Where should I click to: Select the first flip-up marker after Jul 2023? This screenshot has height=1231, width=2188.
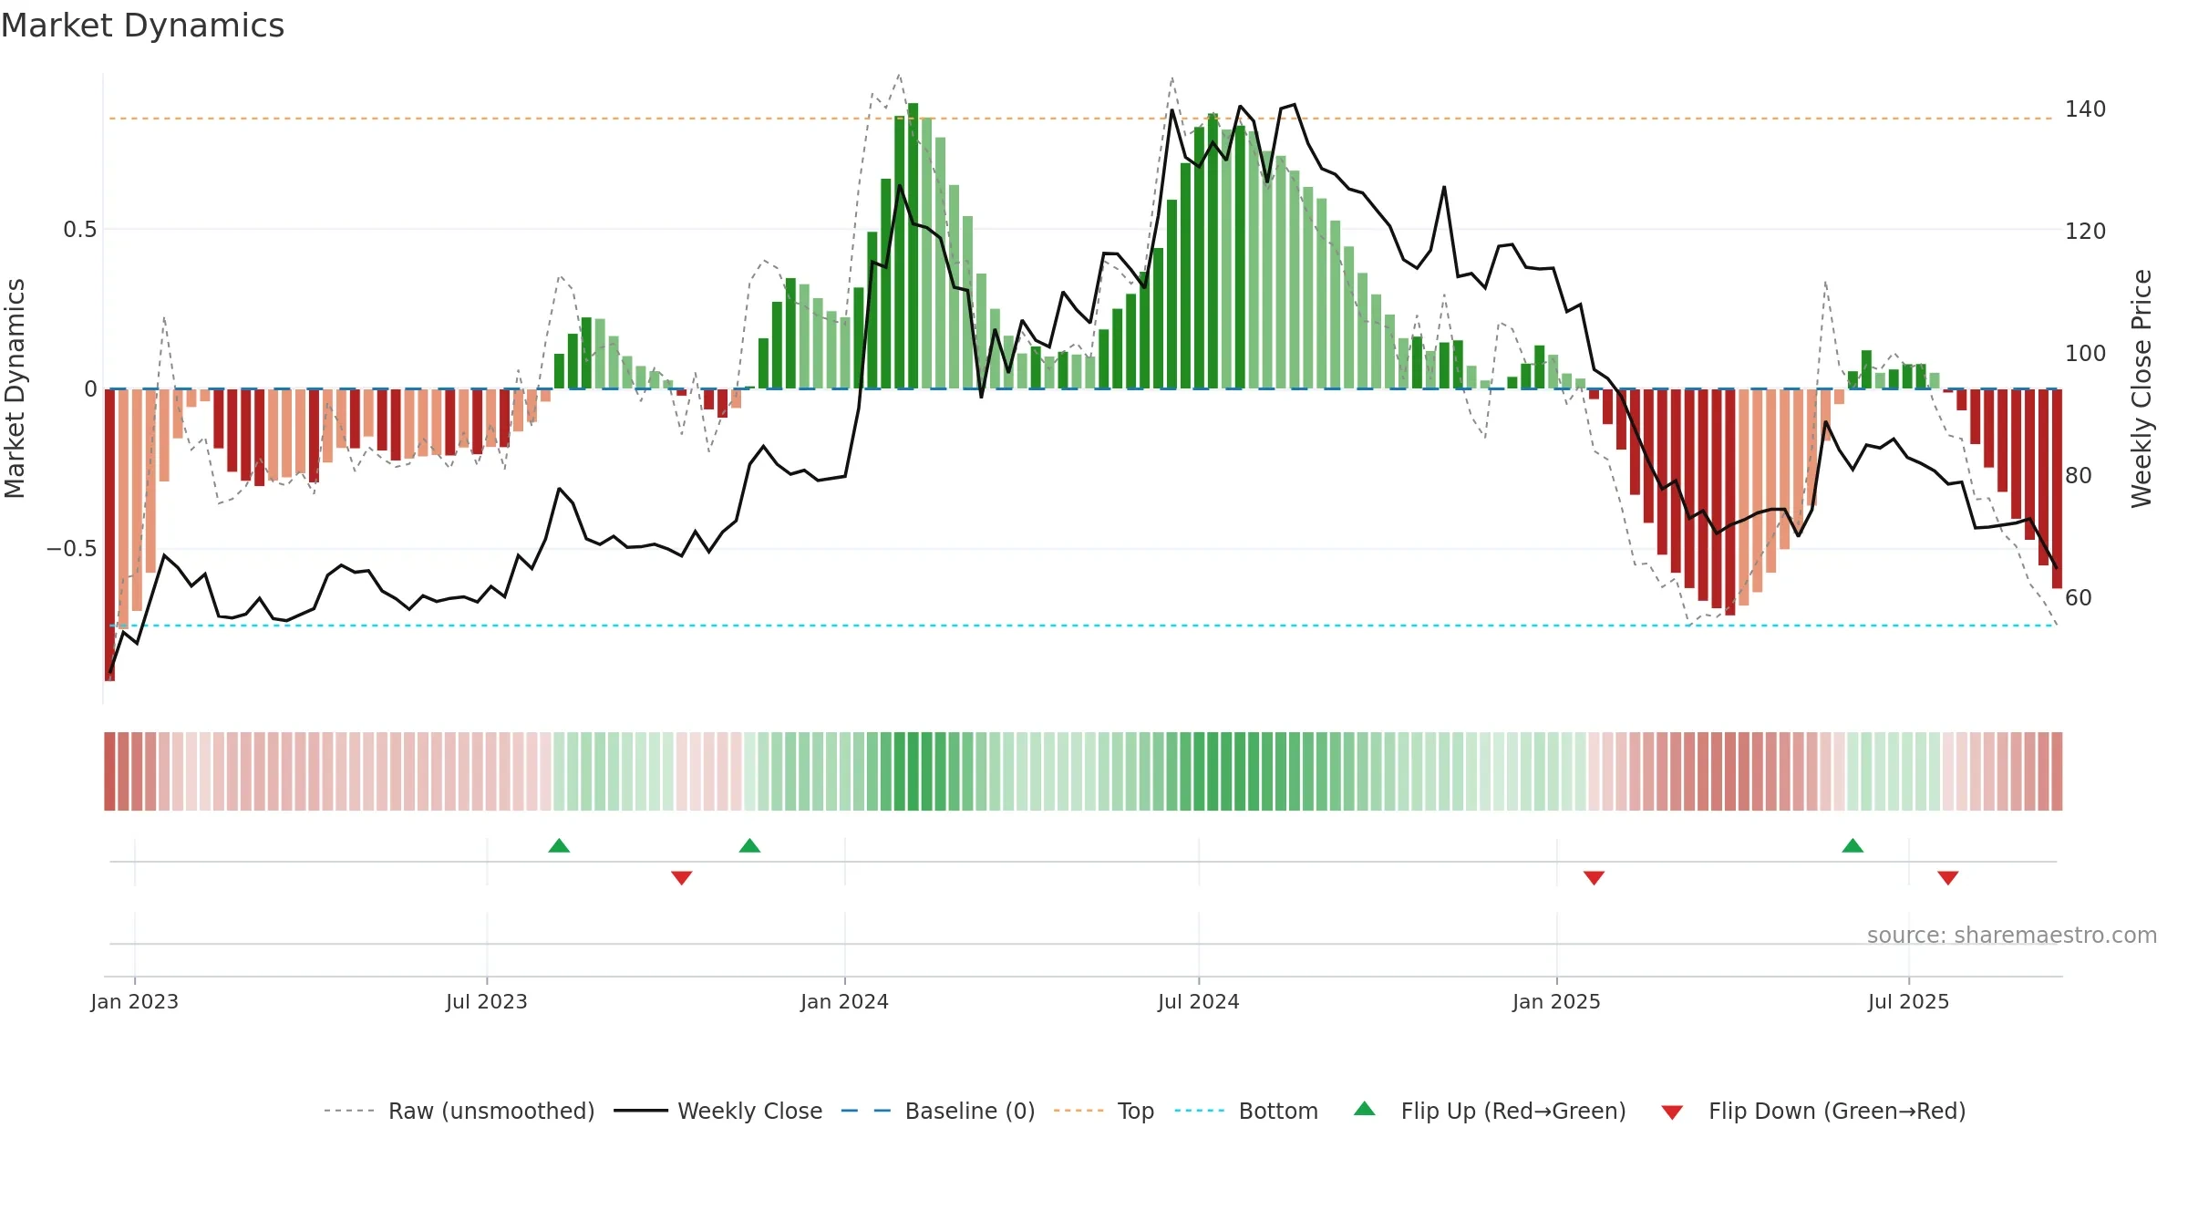(x=559, y=845)
